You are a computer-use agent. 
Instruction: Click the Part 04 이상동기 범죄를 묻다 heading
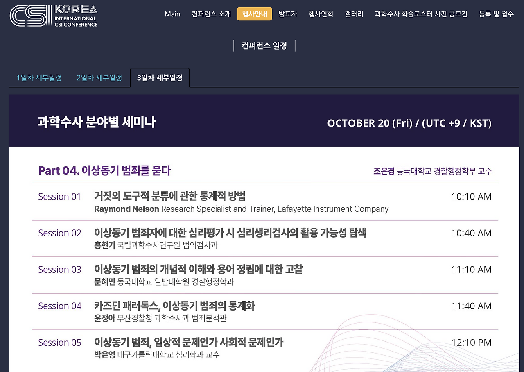coord(104,170)
